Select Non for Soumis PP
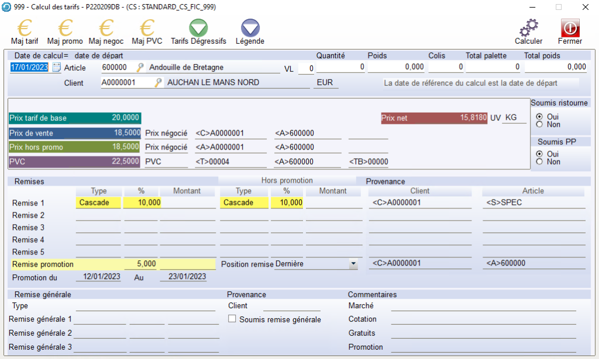 coord(539,162)
